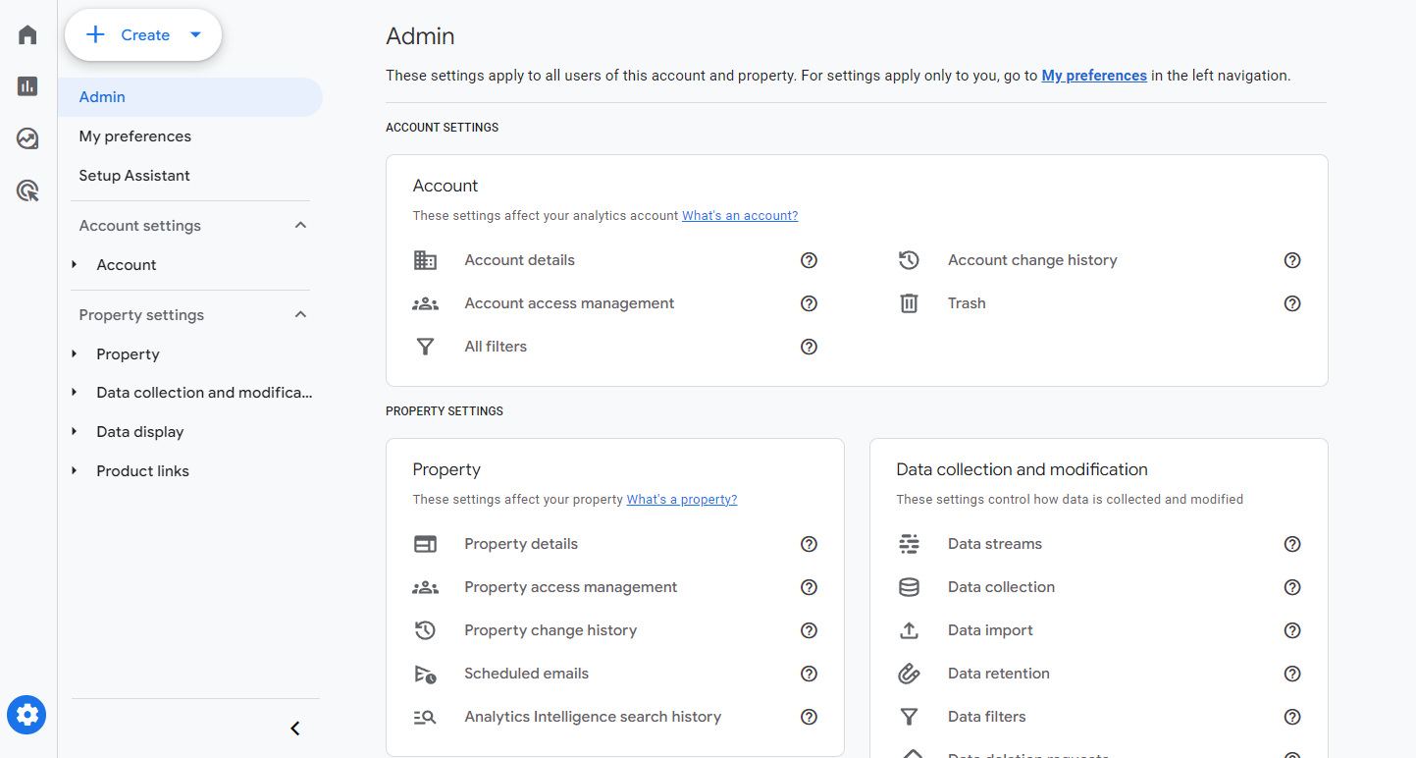
Task: Click help icon next to Account details
Action: 809,260
